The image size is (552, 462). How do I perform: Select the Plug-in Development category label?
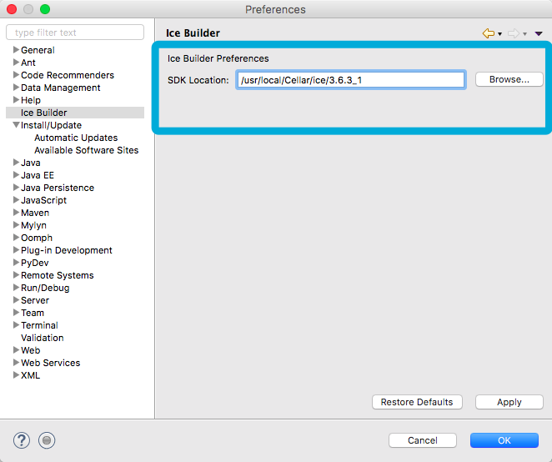pyautogui.click(x=67, y=250)
